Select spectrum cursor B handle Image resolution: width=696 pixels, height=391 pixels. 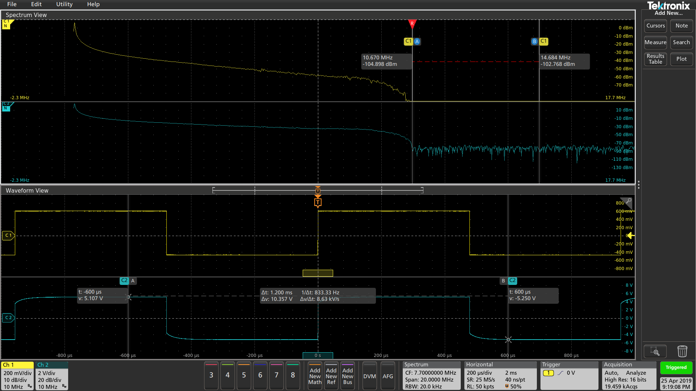534,41
